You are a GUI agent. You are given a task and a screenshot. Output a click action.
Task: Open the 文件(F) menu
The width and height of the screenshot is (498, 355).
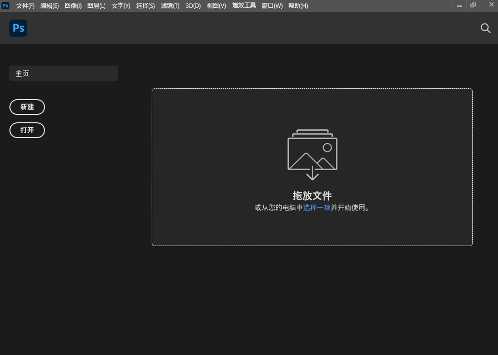tap(25, 5)
